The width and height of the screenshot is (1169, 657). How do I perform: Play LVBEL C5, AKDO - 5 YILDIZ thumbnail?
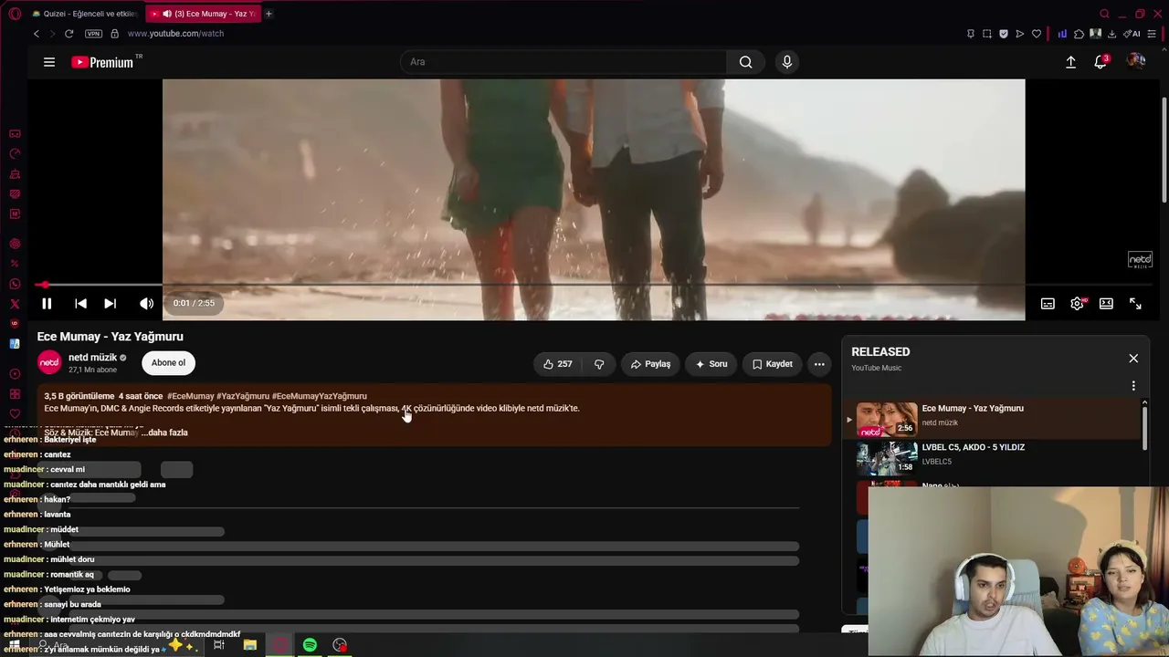887,459
